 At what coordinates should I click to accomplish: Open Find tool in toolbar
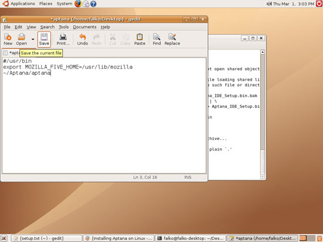coord(157,39)
